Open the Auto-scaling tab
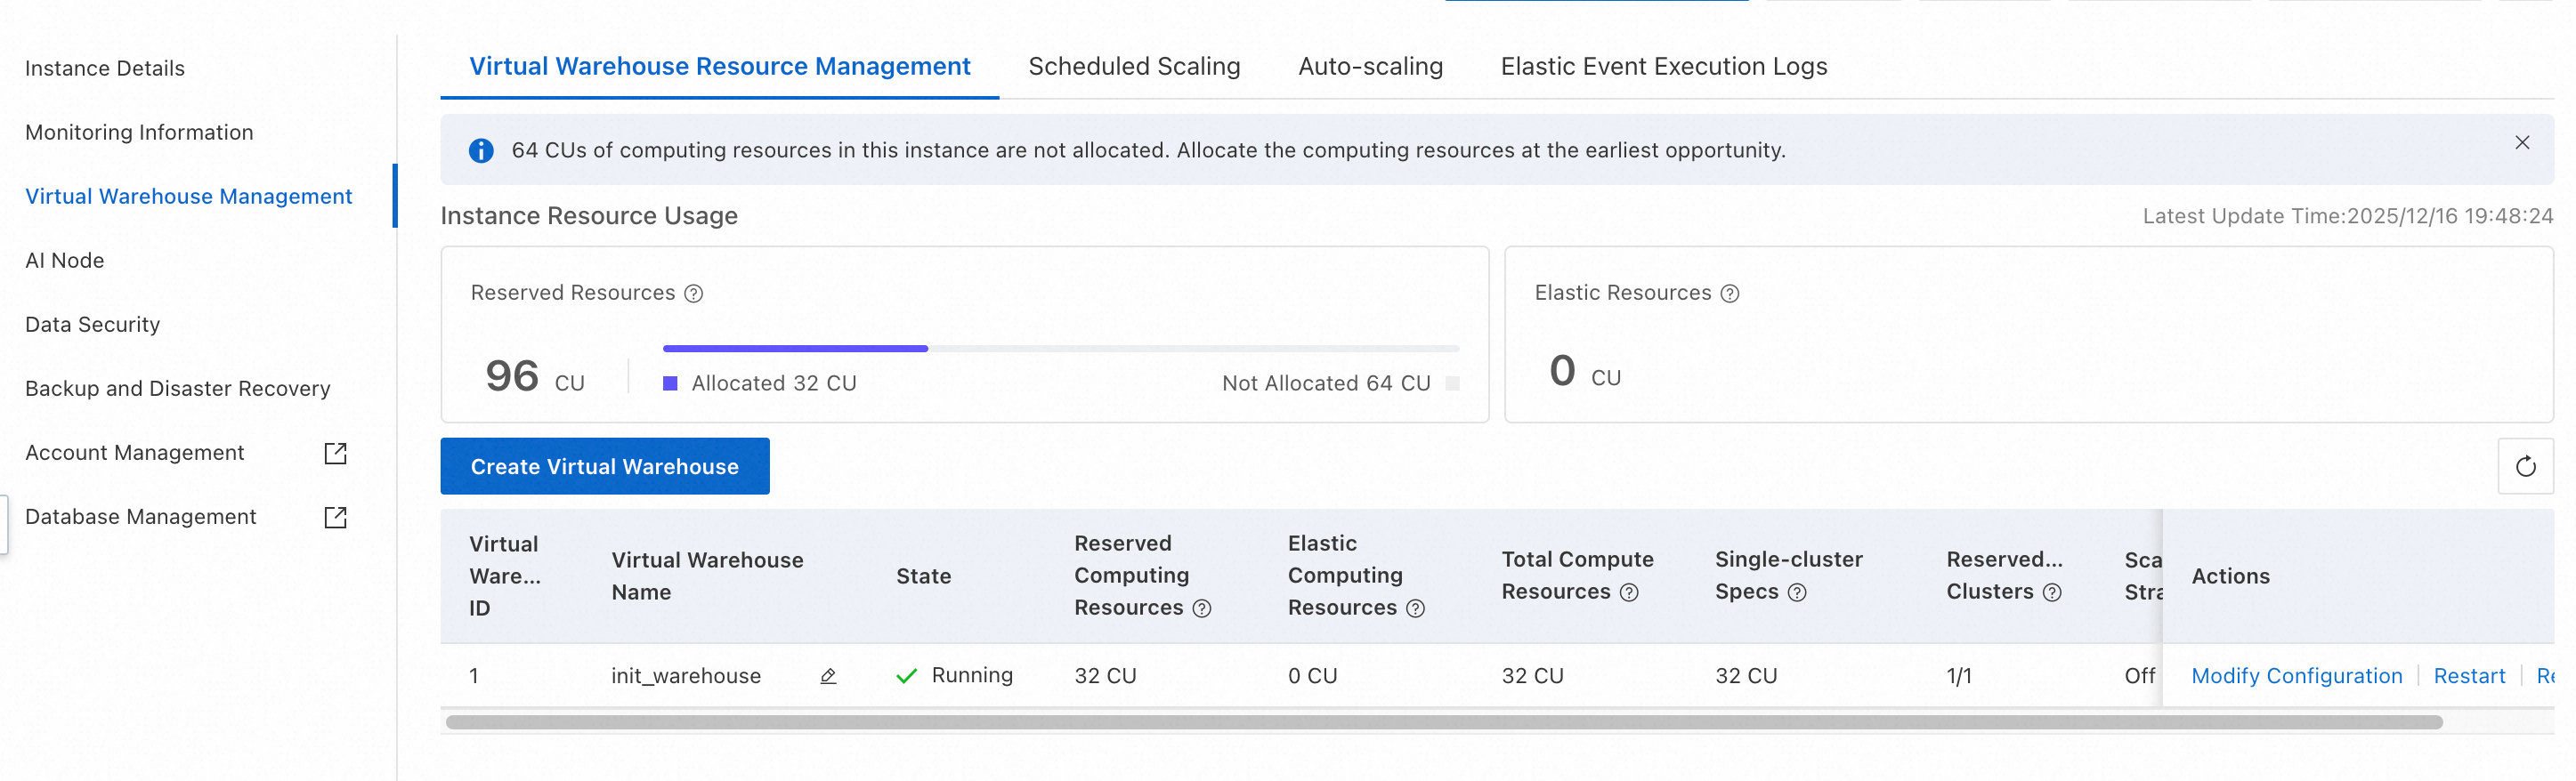The image size is (2576, 781). point(1370,66)
